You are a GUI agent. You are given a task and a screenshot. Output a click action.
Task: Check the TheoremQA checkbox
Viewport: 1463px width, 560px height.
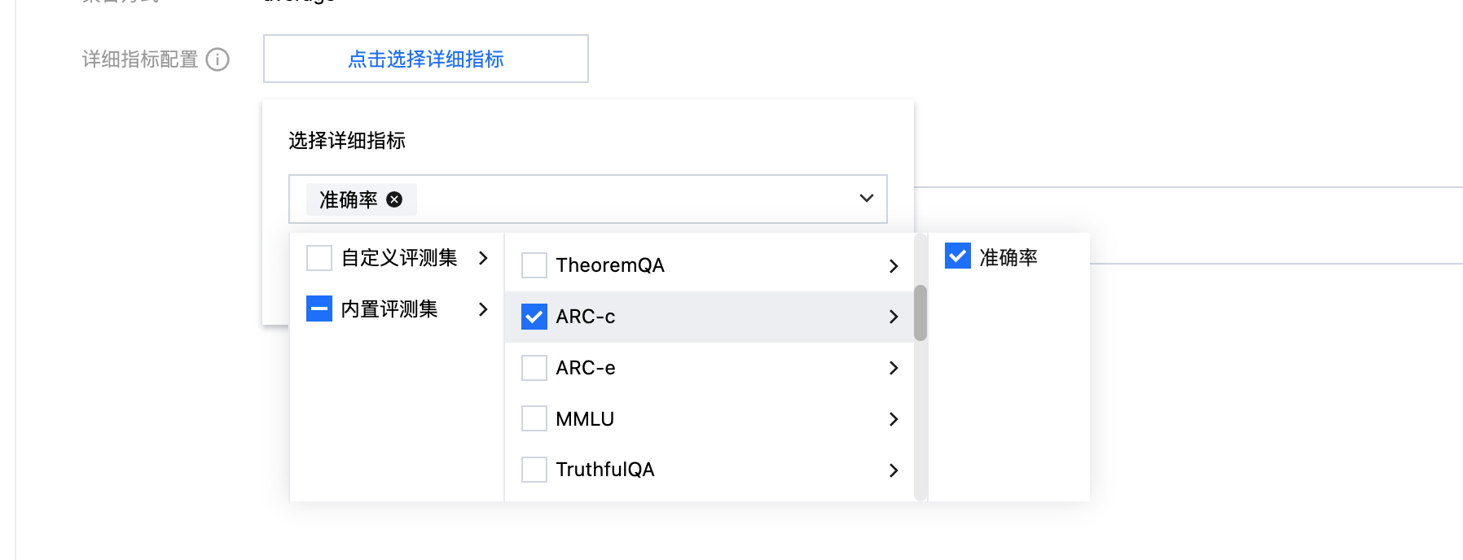pyautogui.click(x=534, y=265)
